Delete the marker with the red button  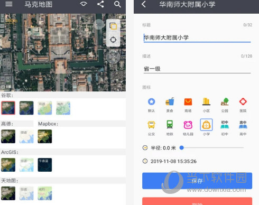(x=197, y=201)
